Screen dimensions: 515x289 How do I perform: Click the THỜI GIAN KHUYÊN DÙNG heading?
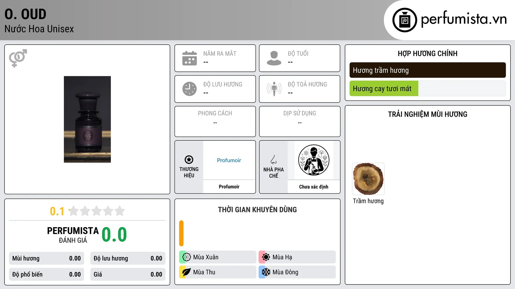click(257, 210)
